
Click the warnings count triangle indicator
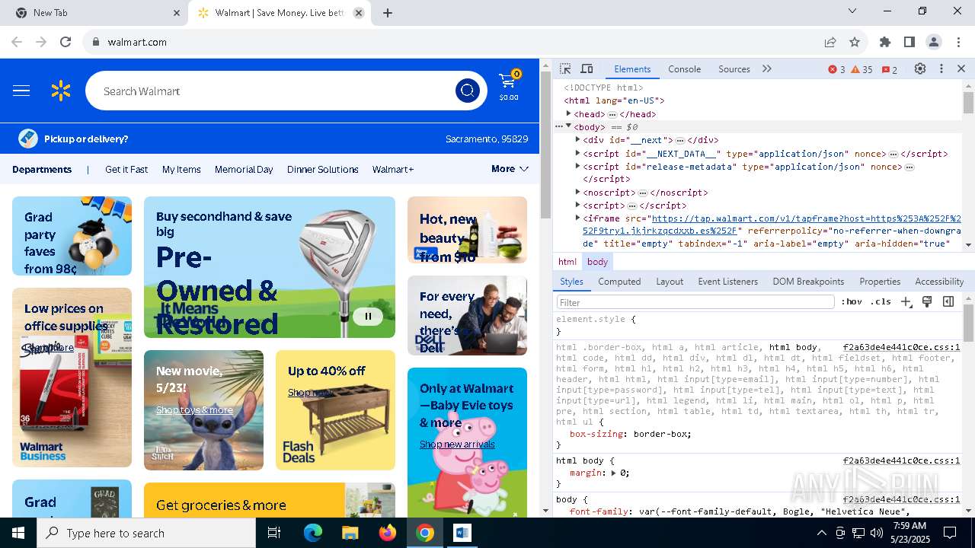click(x=862, y=69)
